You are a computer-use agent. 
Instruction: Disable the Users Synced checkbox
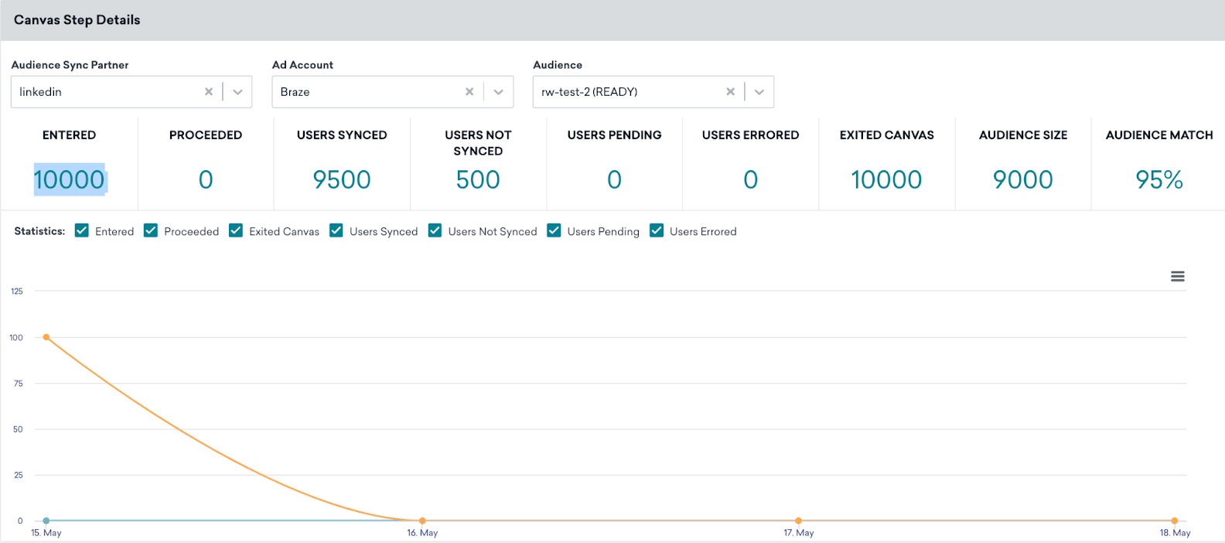336,231
